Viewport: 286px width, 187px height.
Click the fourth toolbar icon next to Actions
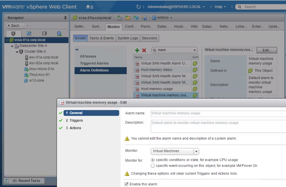coord(144,18)
